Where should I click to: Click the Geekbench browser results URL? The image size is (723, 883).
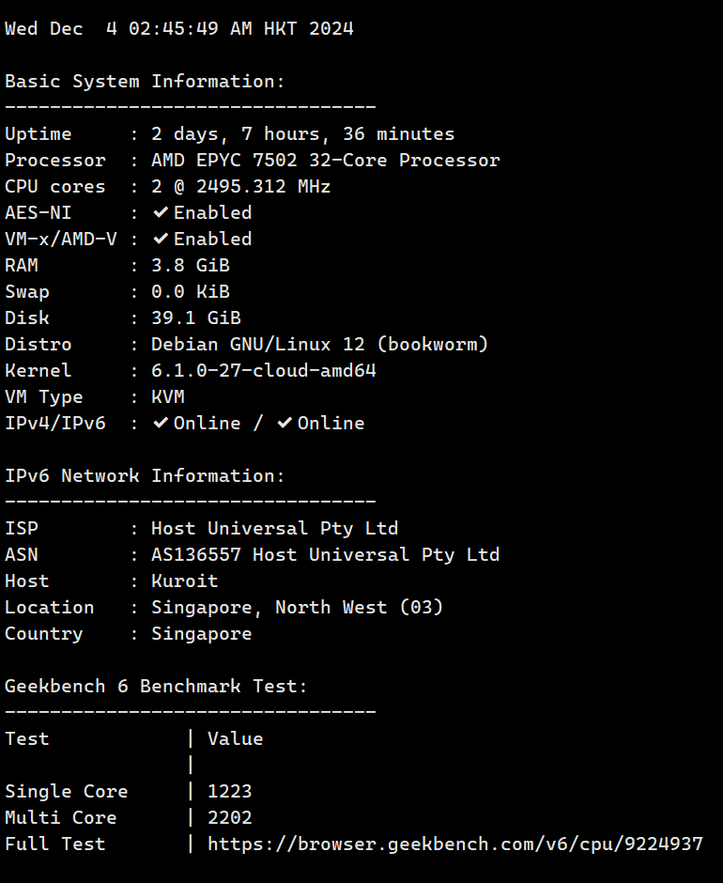click(x=454, y=844)
